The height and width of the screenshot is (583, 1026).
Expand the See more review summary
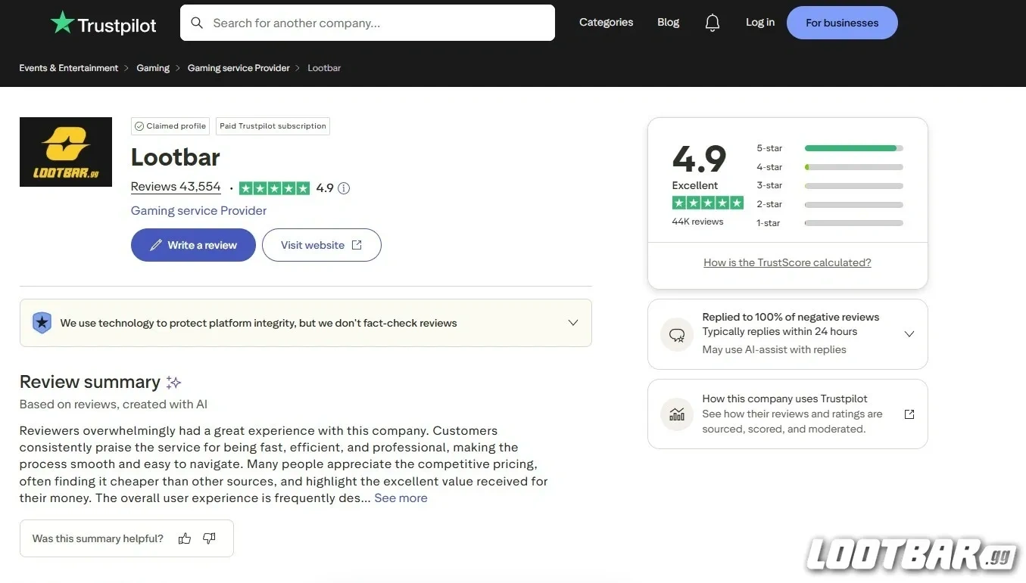pyautogui.click(x=401, y=498)
